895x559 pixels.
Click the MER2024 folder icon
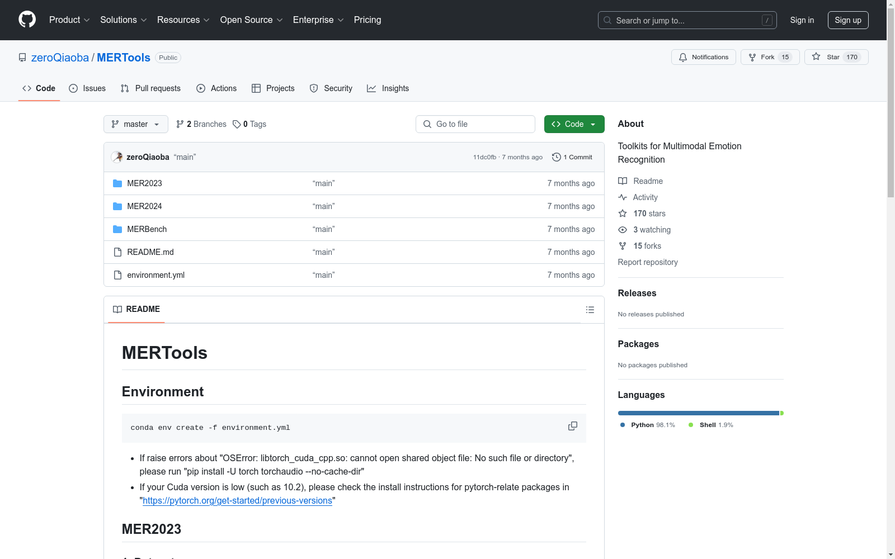[117, 206]
